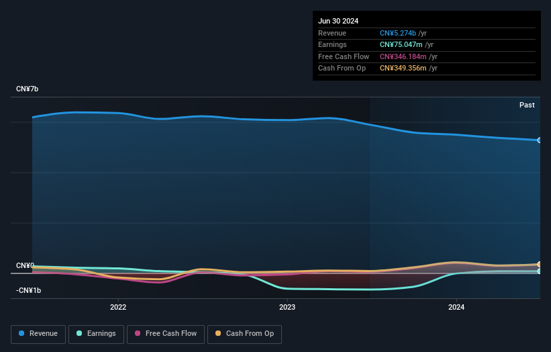Toggle the Cash From Op legend button
This screenshot has height=352, width=551.
(x=244, y=334)
